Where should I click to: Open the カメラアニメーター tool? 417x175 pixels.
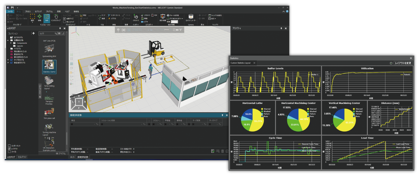pyautogui.click(x=191, y=17)
